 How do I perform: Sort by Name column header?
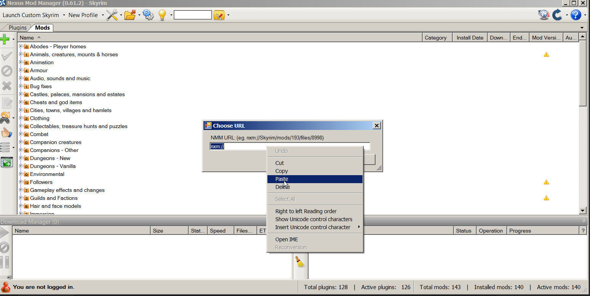(x=220, y=38)
